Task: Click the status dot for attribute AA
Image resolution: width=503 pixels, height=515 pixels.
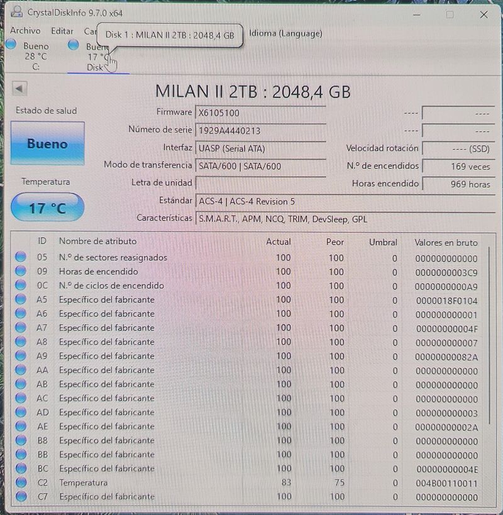Action: [21, 370]
